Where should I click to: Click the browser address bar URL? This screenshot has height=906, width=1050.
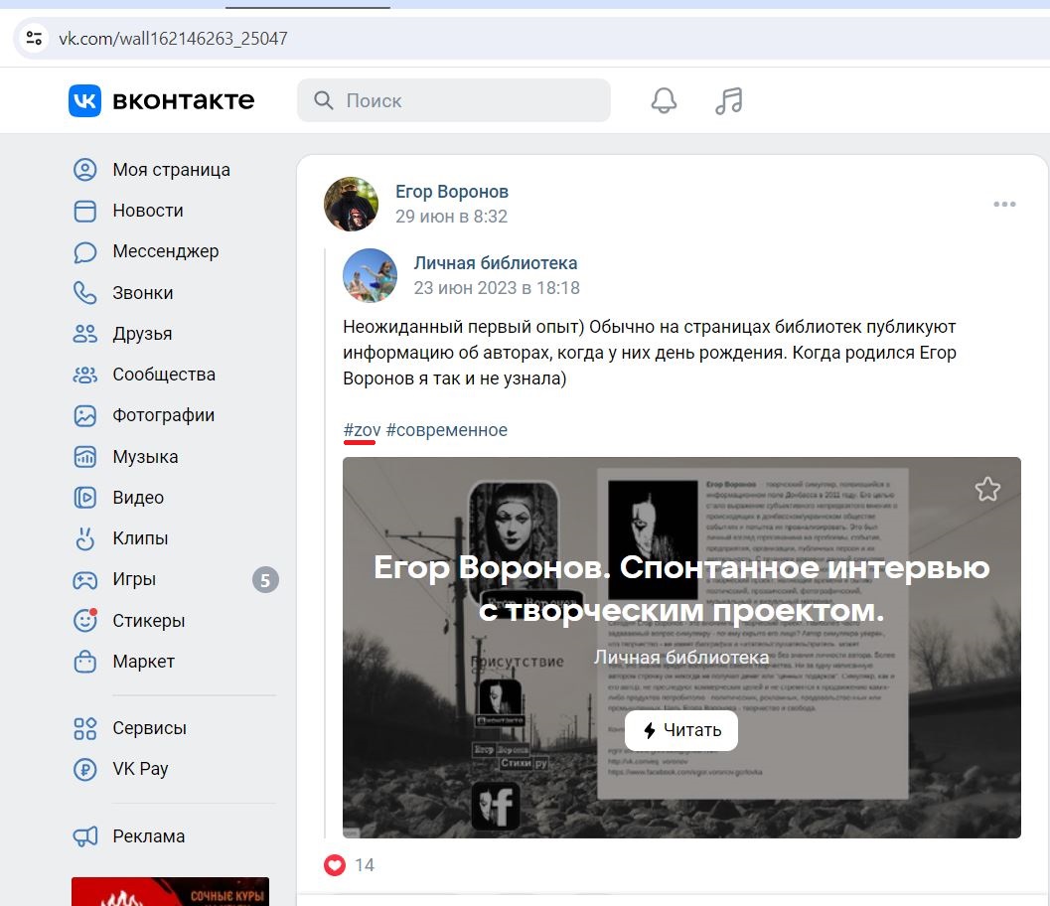(x=174, y=38)
